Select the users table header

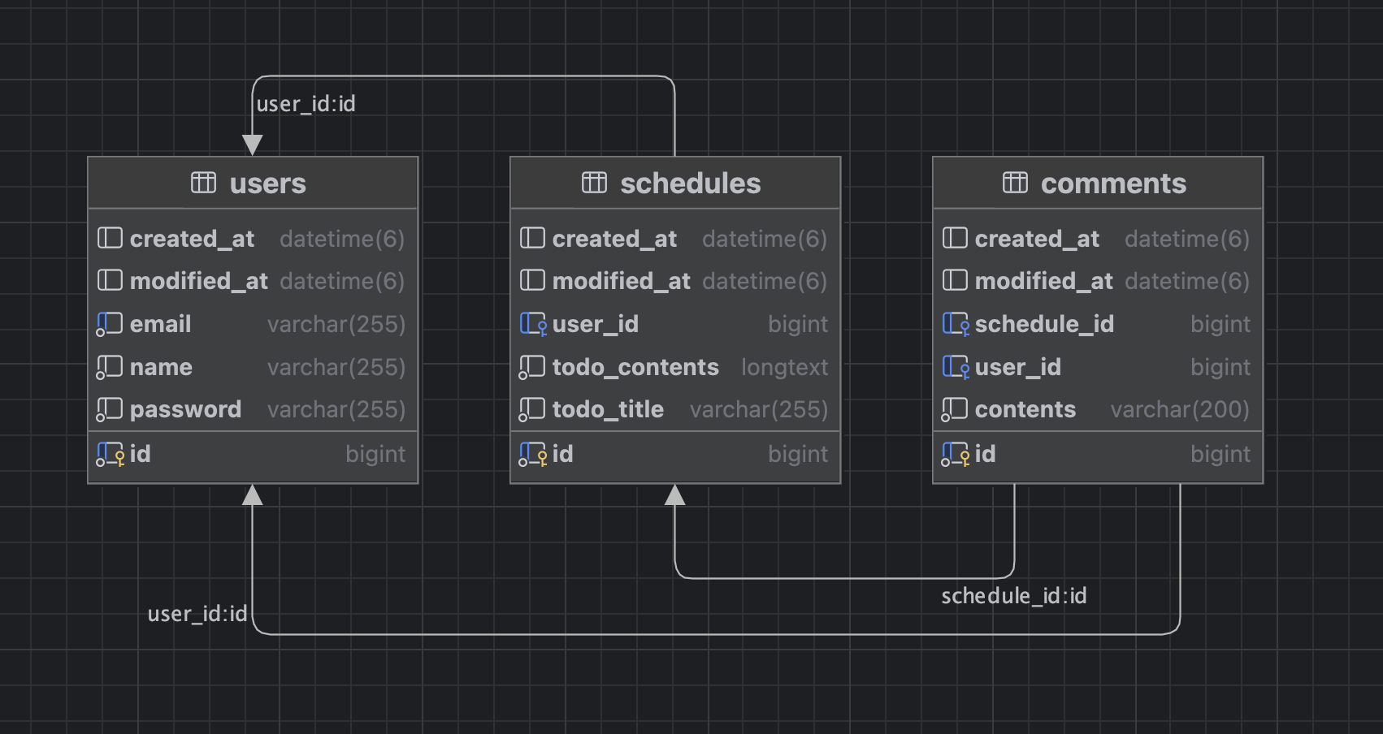253,183
